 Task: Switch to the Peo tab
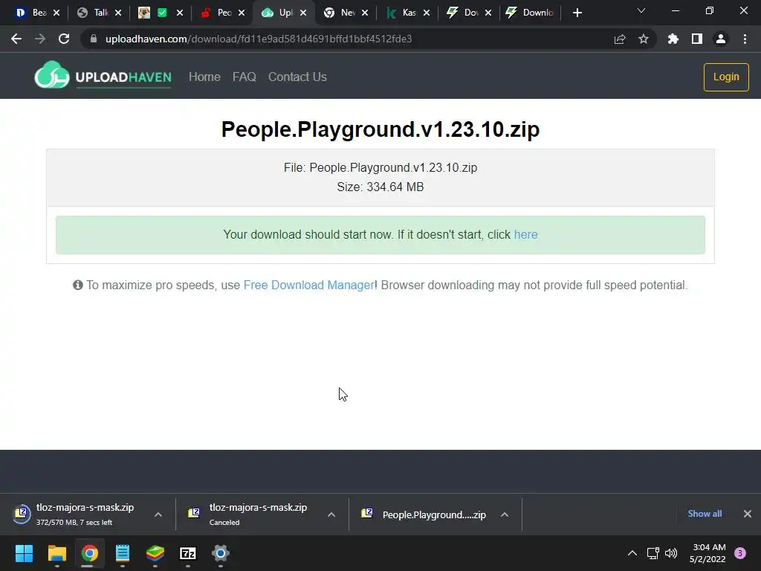218,13
